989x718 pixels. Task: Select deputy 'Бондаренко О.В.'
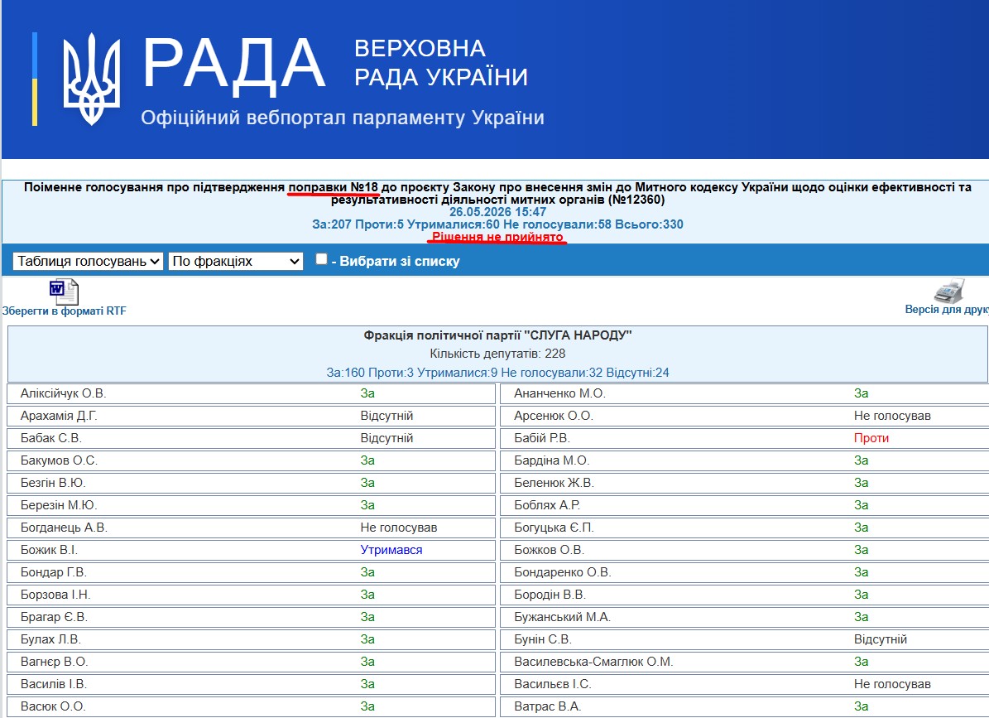563,572
